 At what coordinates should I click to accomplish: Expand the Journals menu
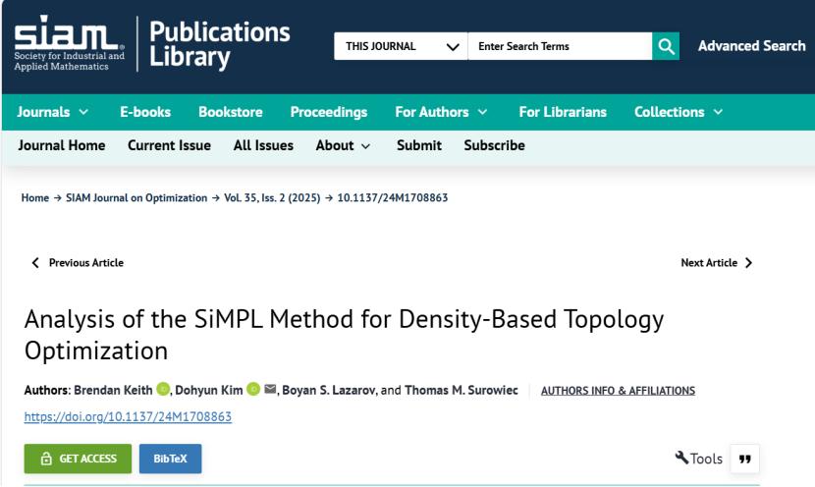(x=53, y=112)
